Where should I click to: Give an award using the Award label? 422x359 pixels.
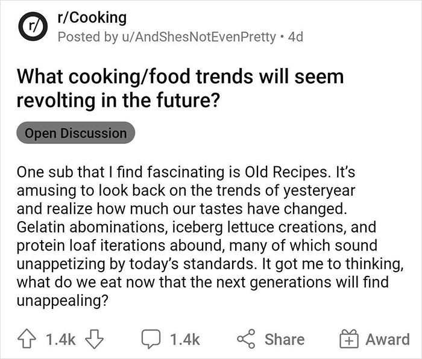(x=388, y=339)
